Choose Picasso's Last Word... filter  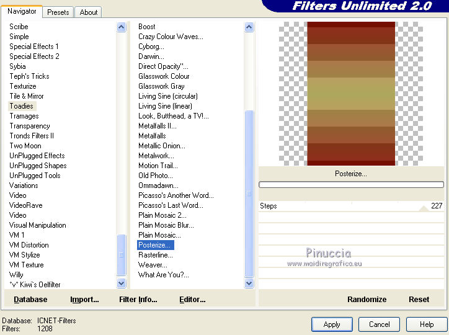[x=171, y=205]
